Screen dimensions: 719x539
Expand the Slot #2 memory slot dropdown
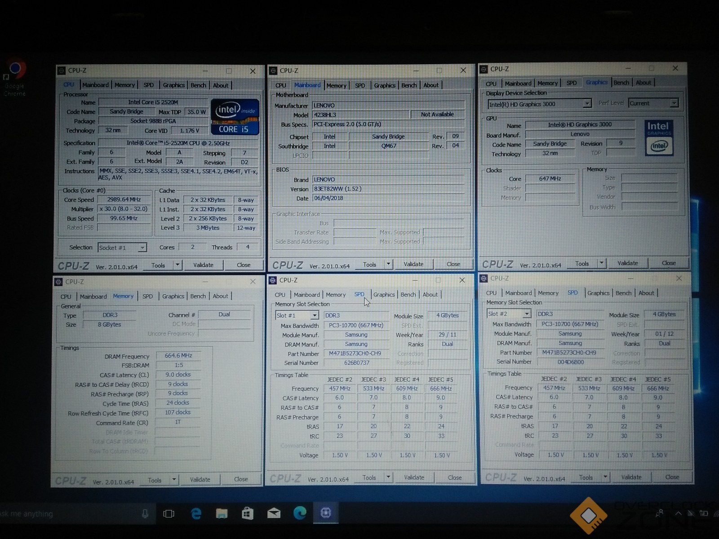(x=527, y=314)
